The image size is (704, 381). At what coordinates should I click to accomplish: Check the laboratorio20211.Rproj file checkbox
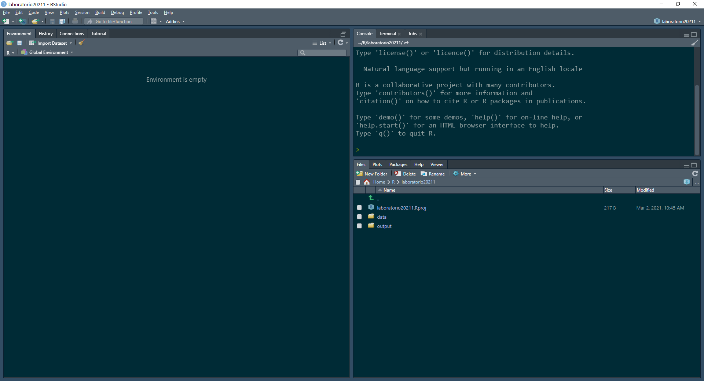(359, 208)
